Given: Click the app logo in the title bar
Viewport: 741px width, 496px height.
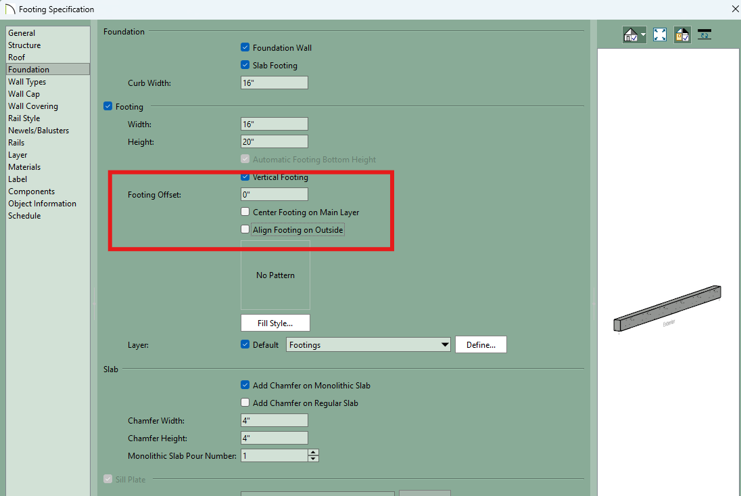Looking at the screenshot, I should [9, 9].
